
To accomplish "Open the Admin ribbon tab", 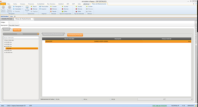I will point(3,4).
